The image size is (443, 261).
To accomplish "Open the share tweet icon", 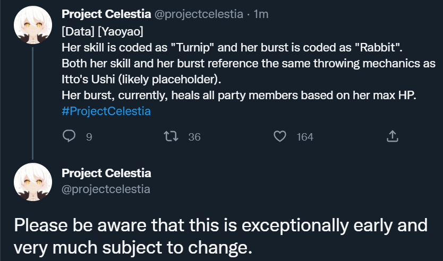I will [x=393, y=136].
